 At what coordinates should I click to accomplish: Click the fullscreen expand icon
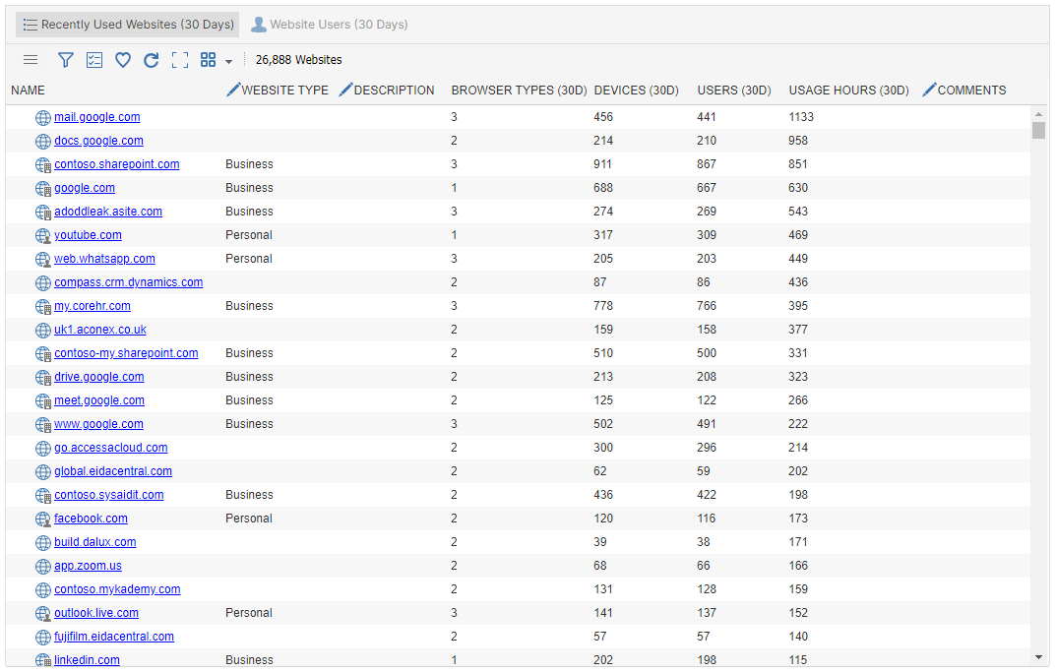tap(180, 60)
